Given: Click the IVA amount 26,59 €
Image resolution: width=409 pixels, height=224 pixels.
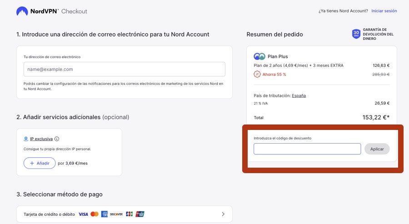Looking at the screenshot, I should pos(382,103).
